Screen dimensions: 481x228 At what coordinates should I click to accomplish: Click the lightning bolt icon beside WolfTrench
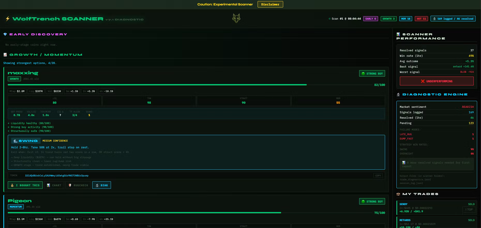pos(7,19)
